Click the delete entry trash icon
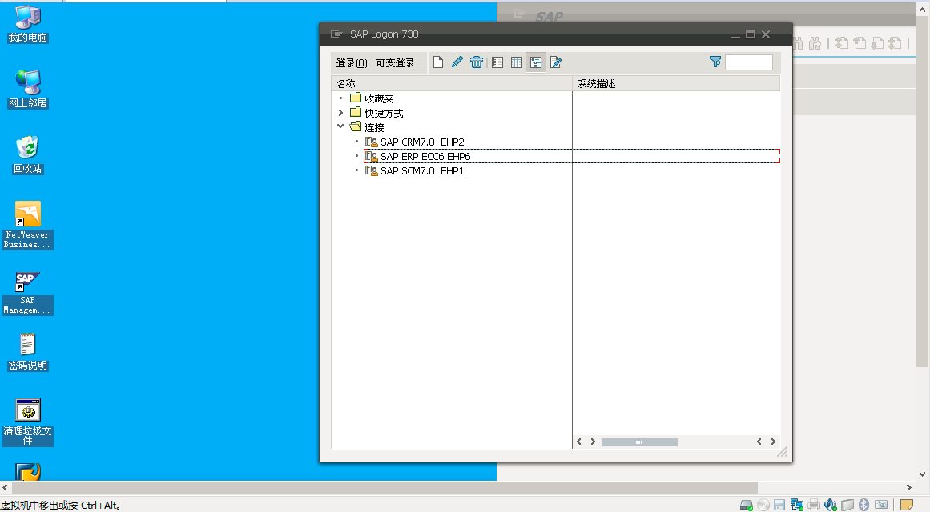Image resolution: width=930 pixels, height=512 pixels. (477, 62)
